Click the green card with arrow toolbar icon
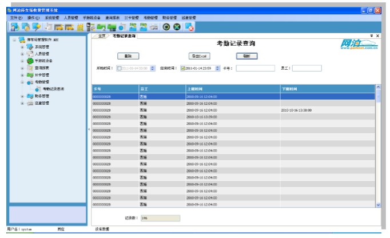This screenshot has width=390, height=238. pos(101,27)
